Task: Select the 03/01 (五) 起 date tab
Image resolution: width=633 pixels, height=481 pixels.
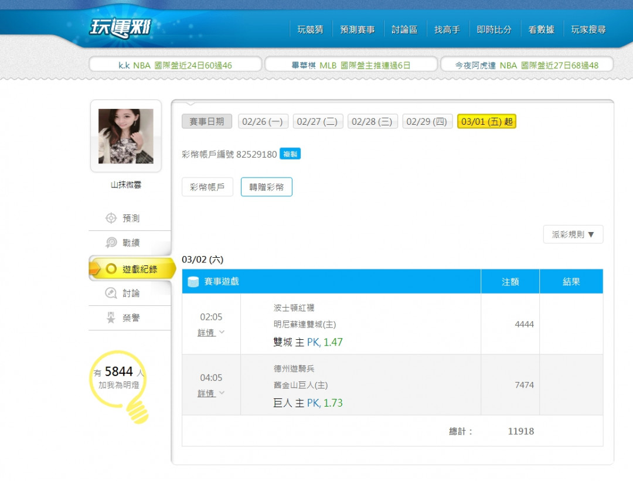Action: (486, 121)
